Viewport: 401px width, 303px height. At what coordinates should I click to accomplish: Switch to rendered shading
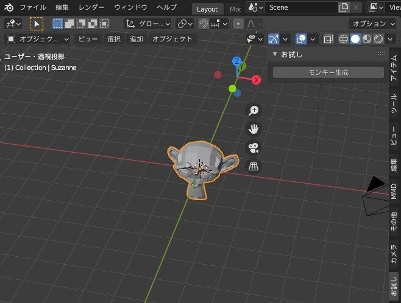click(378, 39)
